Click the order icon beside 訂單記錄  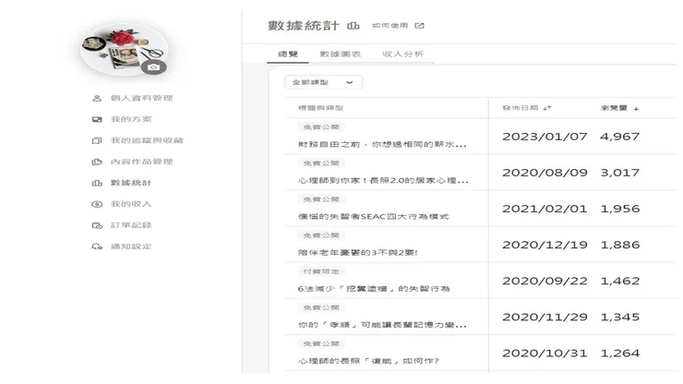[97, 225]
